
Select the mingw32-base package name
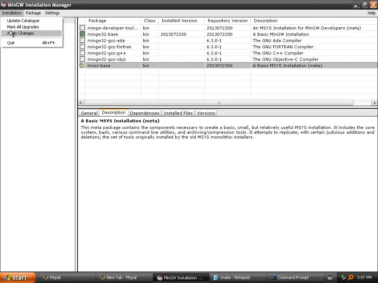point(103,34)
